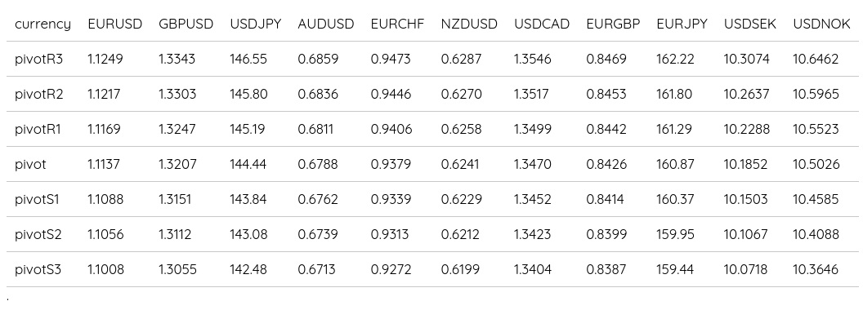Screen dimensions: 863x310
Task: Select EURCHF pivotR1 value 0.9406
Action: tap(391, 130)
